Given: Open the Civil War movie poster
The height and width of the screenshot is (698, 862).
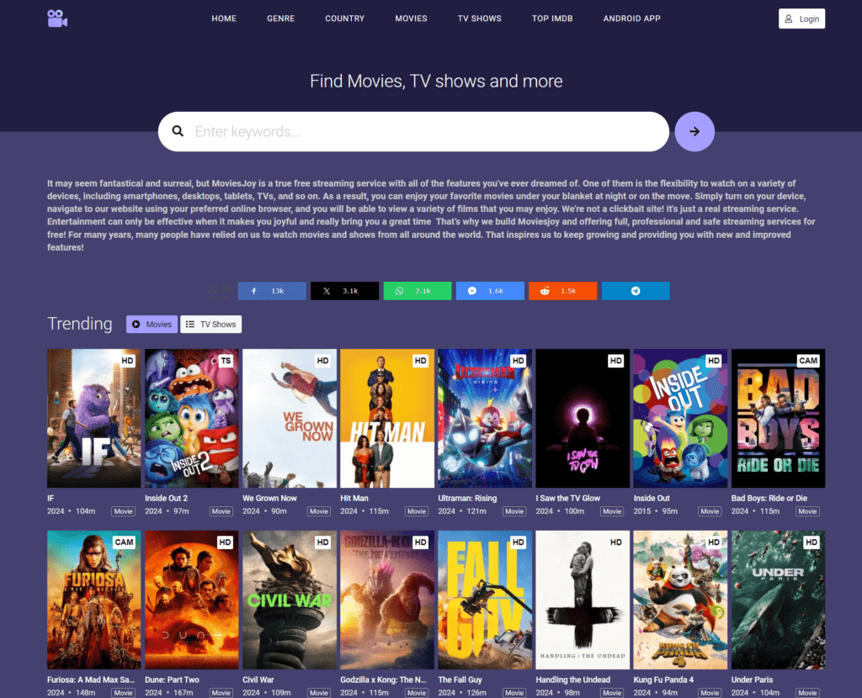Looking at the screenshot, I should point(290,600).
